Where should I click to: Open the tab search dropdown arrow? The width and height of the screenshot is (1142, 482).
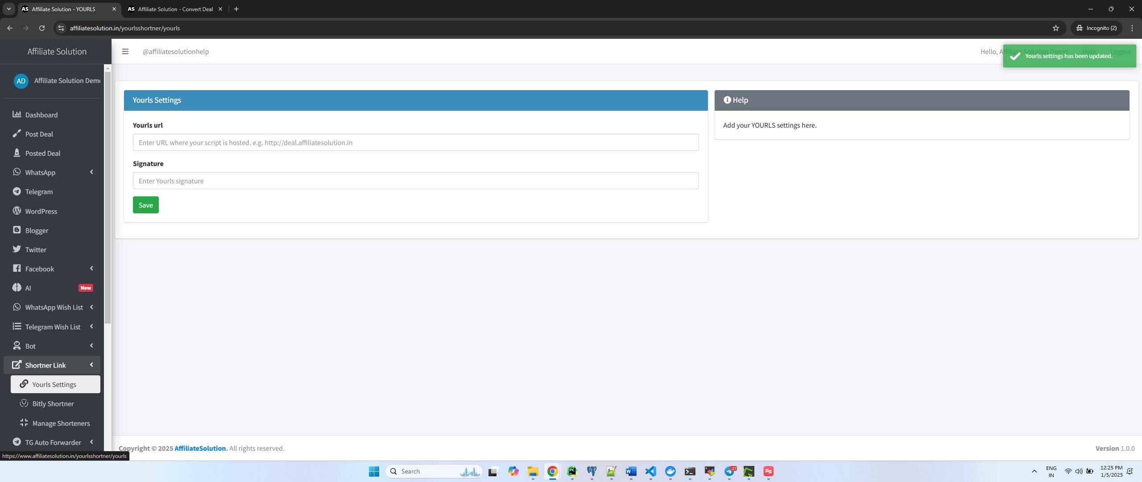click(8, 9)
